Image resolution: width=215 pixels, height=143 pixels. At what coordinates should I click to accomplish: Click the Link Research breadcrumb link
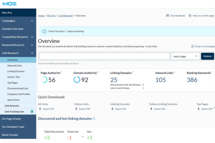coord(66,16)
